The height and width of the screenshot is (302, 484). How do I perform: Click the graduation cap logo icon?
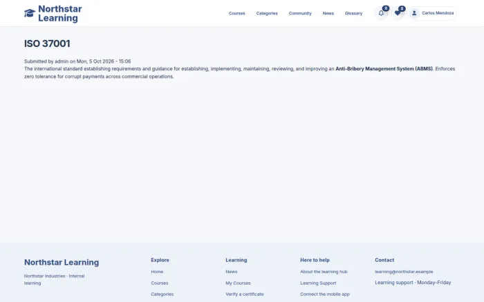30,13
